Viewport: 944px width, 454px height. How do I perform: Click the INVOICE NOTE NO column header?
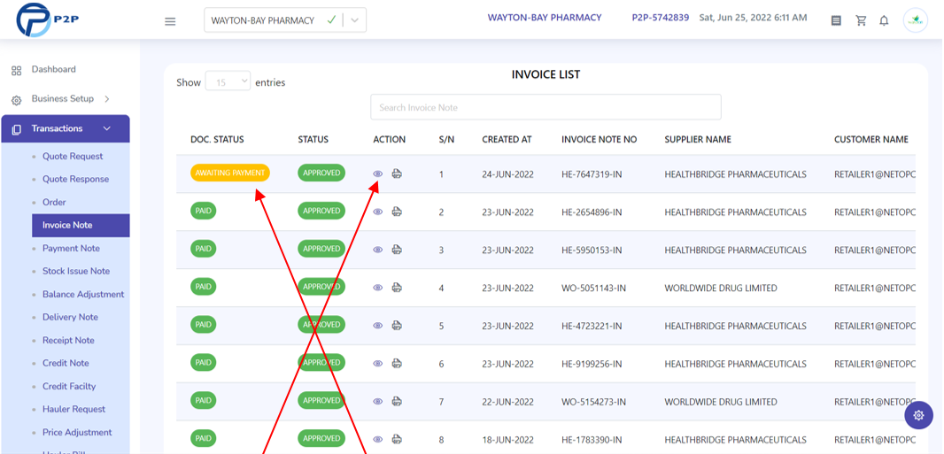click(599, 140)
